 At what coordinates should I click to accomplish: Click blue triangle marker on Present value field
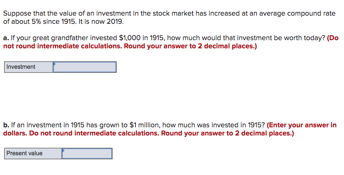[63, 150]
